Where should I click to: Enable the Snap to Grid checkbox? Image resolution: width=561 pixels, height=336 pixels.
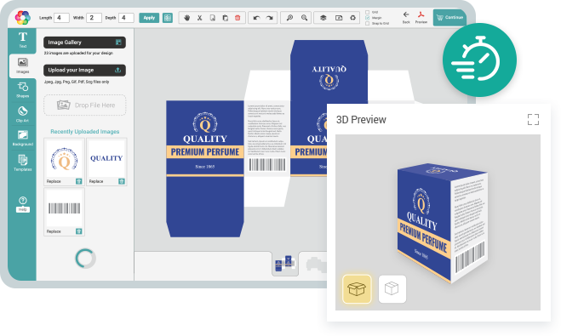click(368, 23)
